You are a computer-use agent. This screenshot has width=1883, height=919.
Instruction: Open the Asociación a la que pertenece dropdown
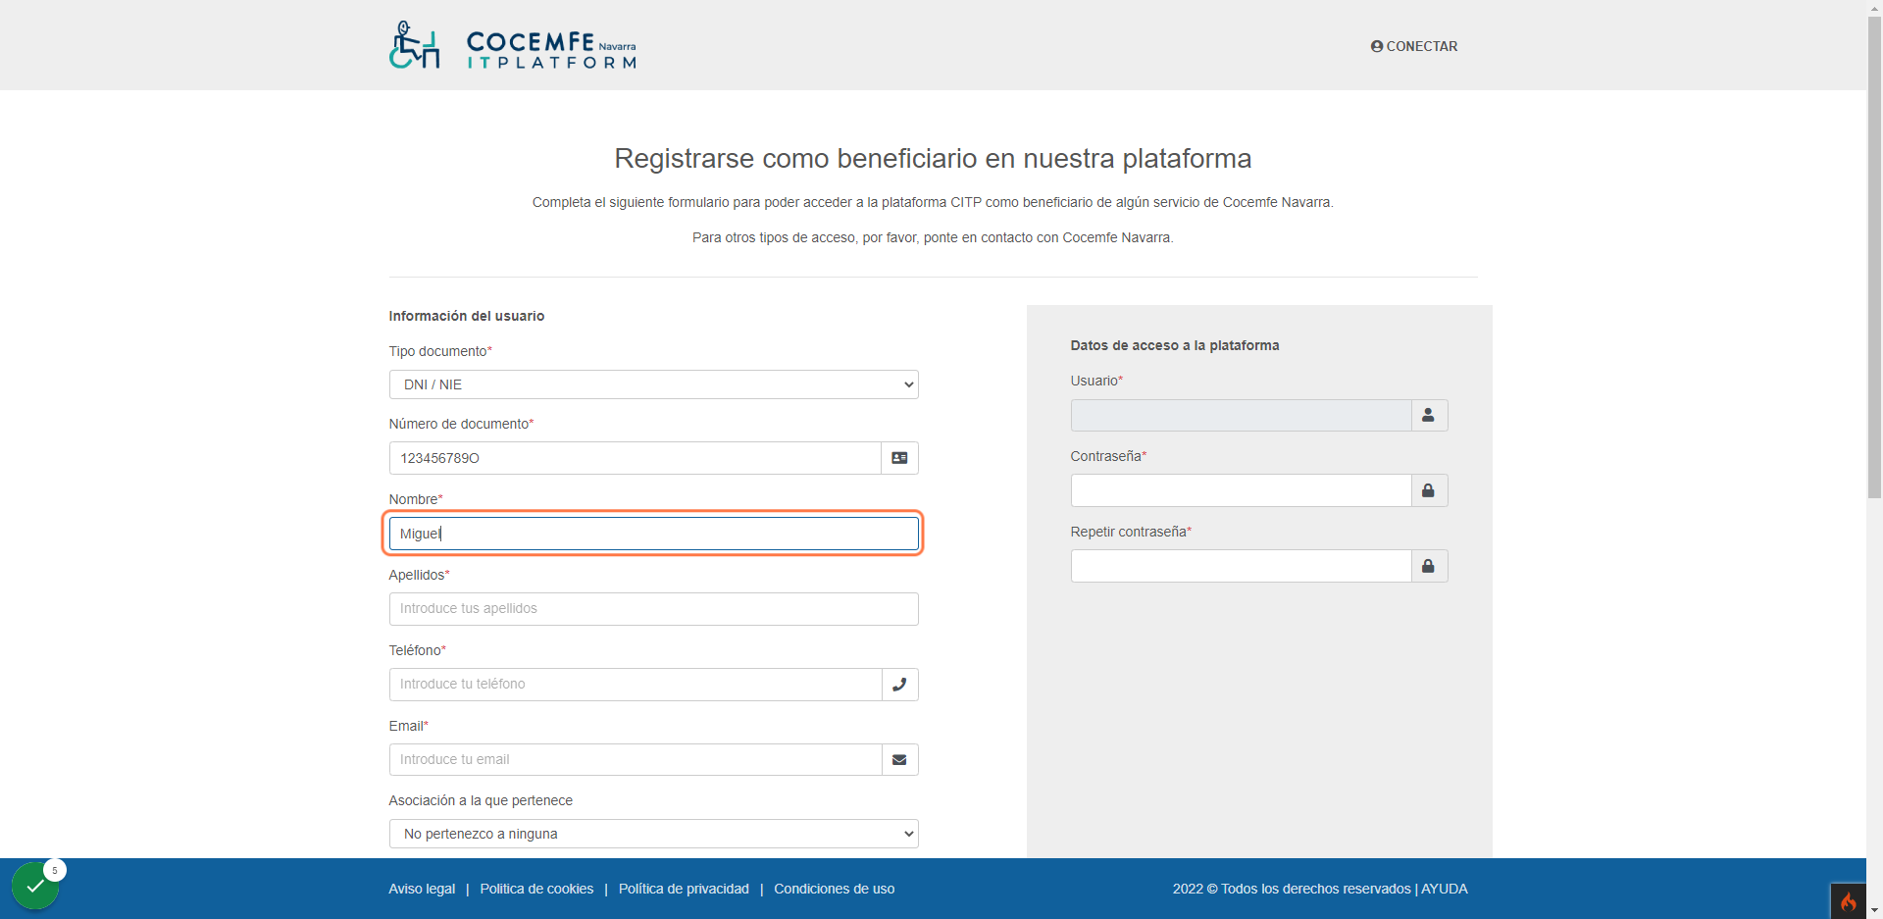tap(654, 834)
